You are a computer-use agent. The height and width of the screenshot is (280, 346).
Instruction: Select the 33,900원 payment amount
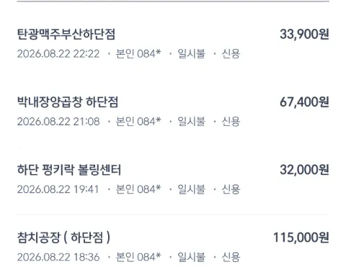pyautogui.click(x=304, y=34)
